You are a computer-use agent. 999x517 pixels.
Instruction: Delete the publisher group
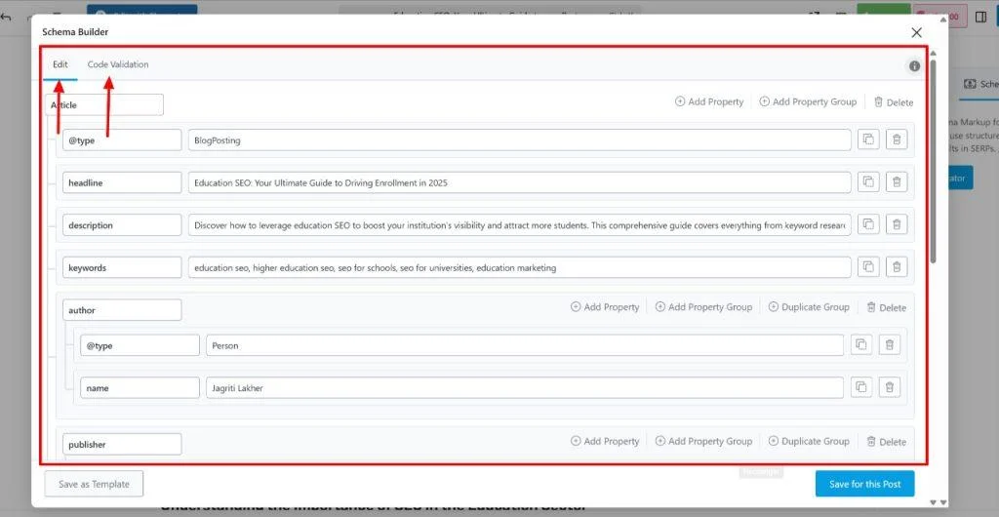(x=886, y=442)
